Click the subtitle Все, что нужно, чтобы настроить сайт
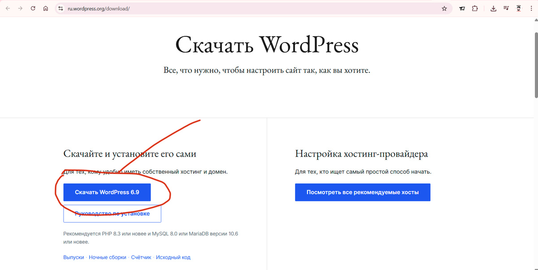The height and width of the screenshot is (270, 538). click(267, 70)
